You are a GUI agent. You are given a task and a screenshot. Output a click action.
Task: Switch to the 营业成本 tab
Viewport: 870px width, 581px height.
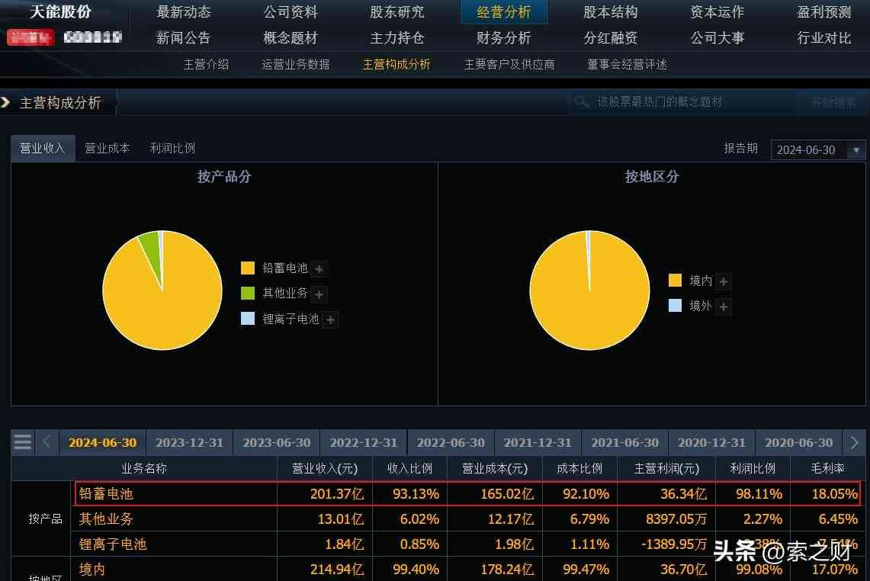pyautogui.click(x=107, y=149)
